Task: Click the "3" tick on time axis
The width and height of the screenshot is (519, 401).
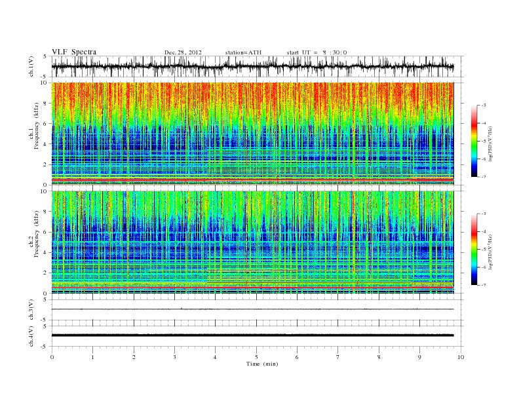Action: [x=174, y=357]
